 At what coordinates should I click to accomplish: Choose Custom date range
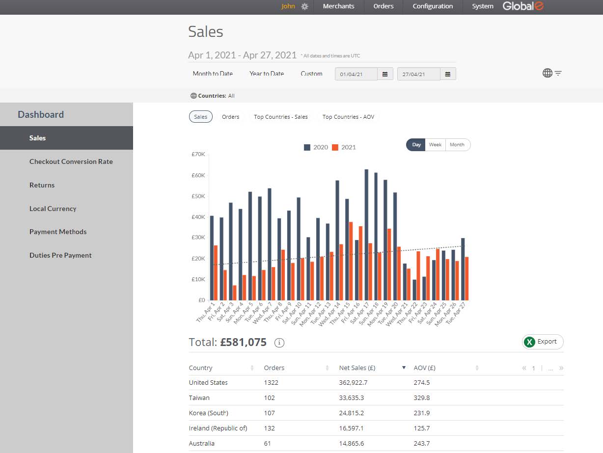pos(311,74)
